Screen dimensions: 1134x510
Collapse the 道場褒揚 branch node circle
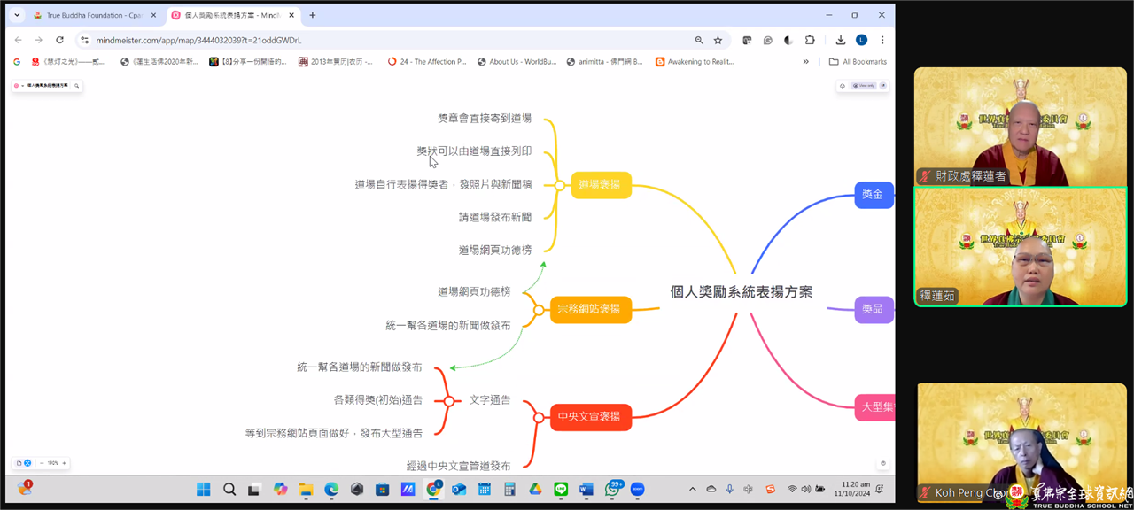559,185
